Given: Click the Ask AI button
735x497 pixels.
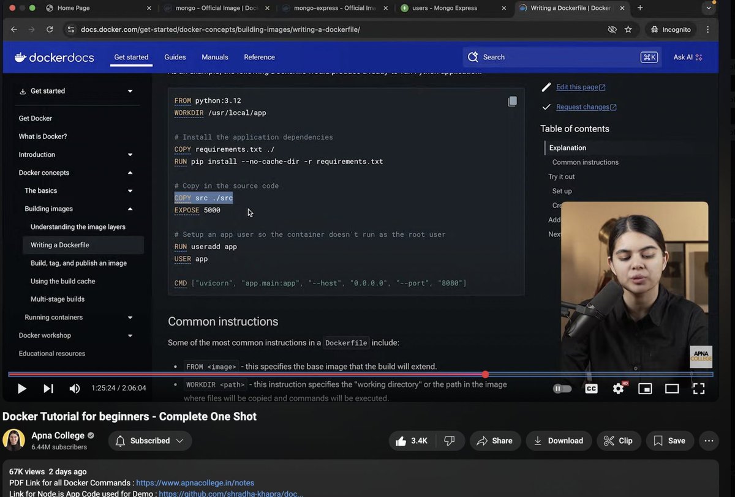Looking at the screenshot, I should coord(688,57).
